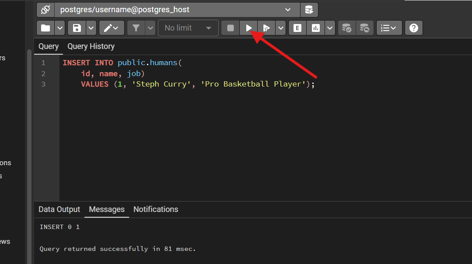
Task: Commit the current transaction
Action: click(346, 28)
